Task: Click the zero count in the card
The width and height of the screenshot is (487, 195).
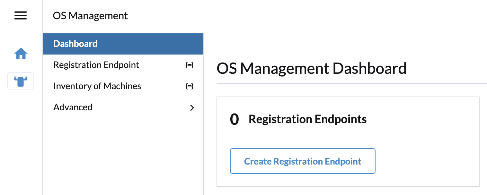Action: [235, 120]
